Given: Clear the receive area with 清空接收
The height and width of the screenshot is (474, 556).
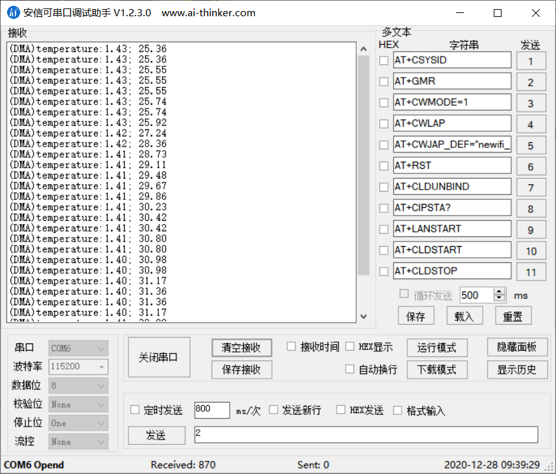Looking at the screenshot, I should (x=241, y=347).
